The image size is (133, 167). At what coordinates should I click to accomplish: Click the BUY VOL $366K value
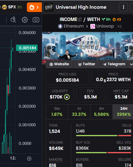(x=82, y=148)
